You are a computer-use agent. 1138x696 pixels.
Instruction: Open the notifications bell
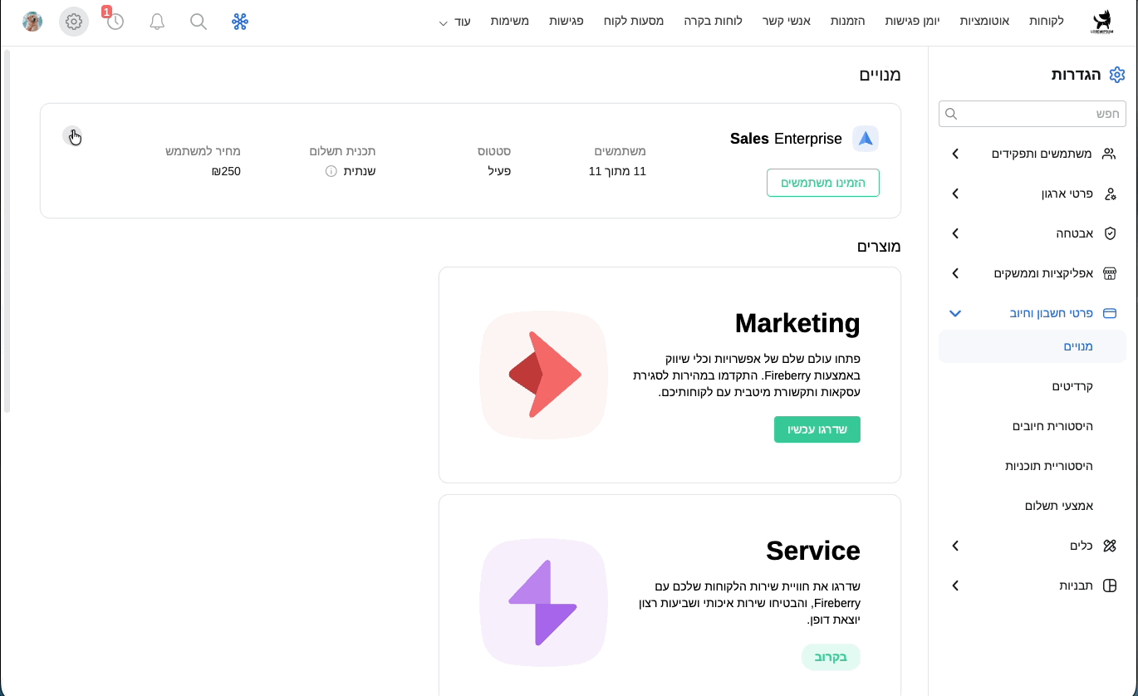click(157, 22)
